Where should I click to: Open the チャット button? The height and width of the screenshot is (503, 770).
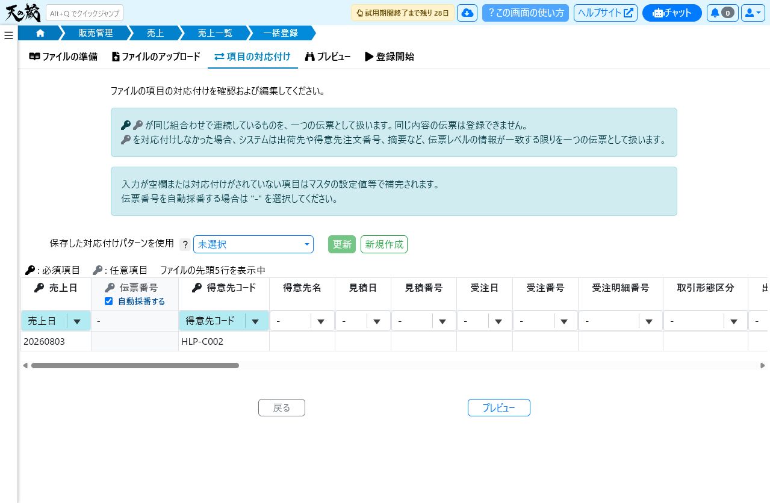(x=672, y=13)
